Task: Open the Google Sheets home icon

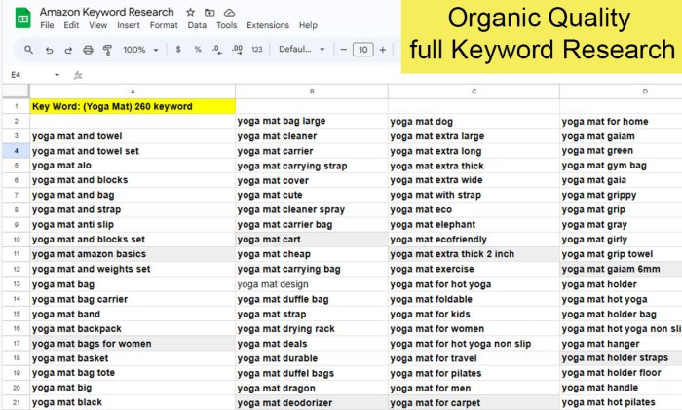Action: click(x=22, y=19)
